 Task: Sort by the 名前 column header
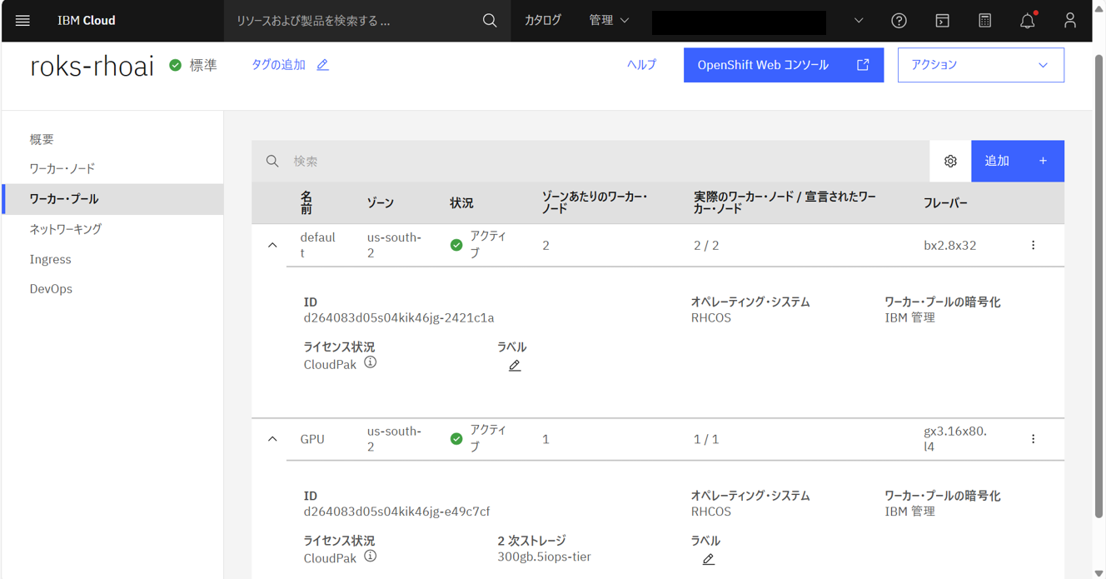(306, 202)
